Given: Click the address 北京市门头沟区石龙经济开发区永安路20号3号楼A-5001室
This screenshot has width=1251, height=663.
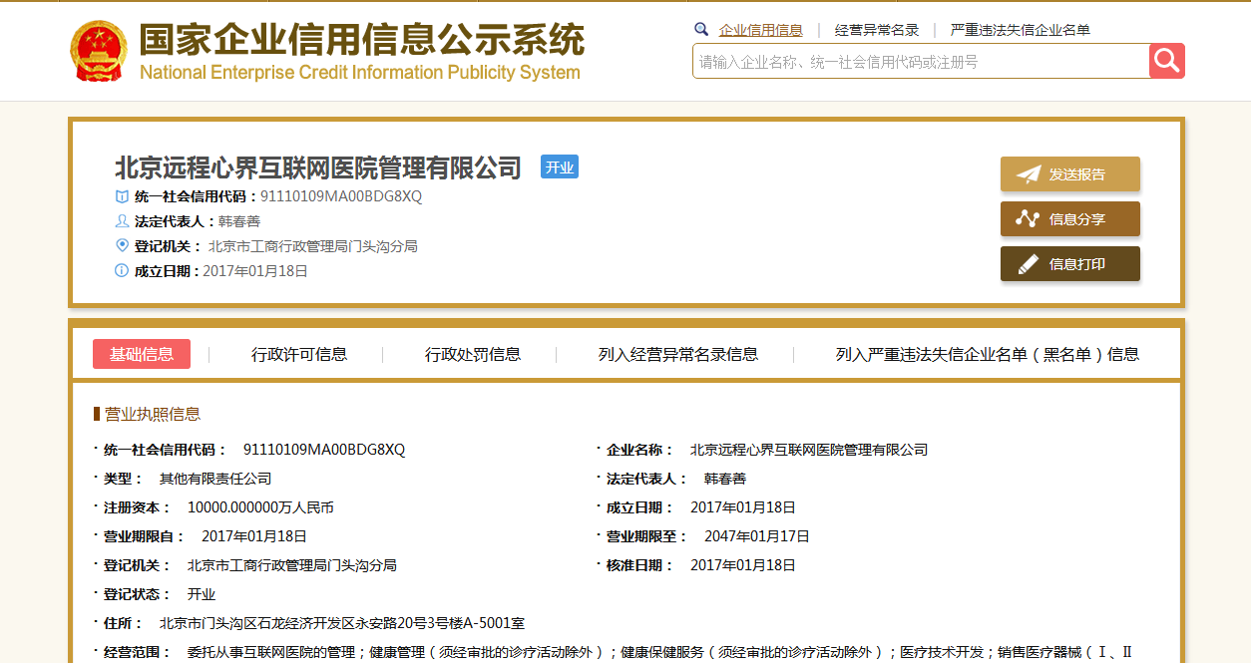Looking at the screenshot, I should [x=342, y=623].
